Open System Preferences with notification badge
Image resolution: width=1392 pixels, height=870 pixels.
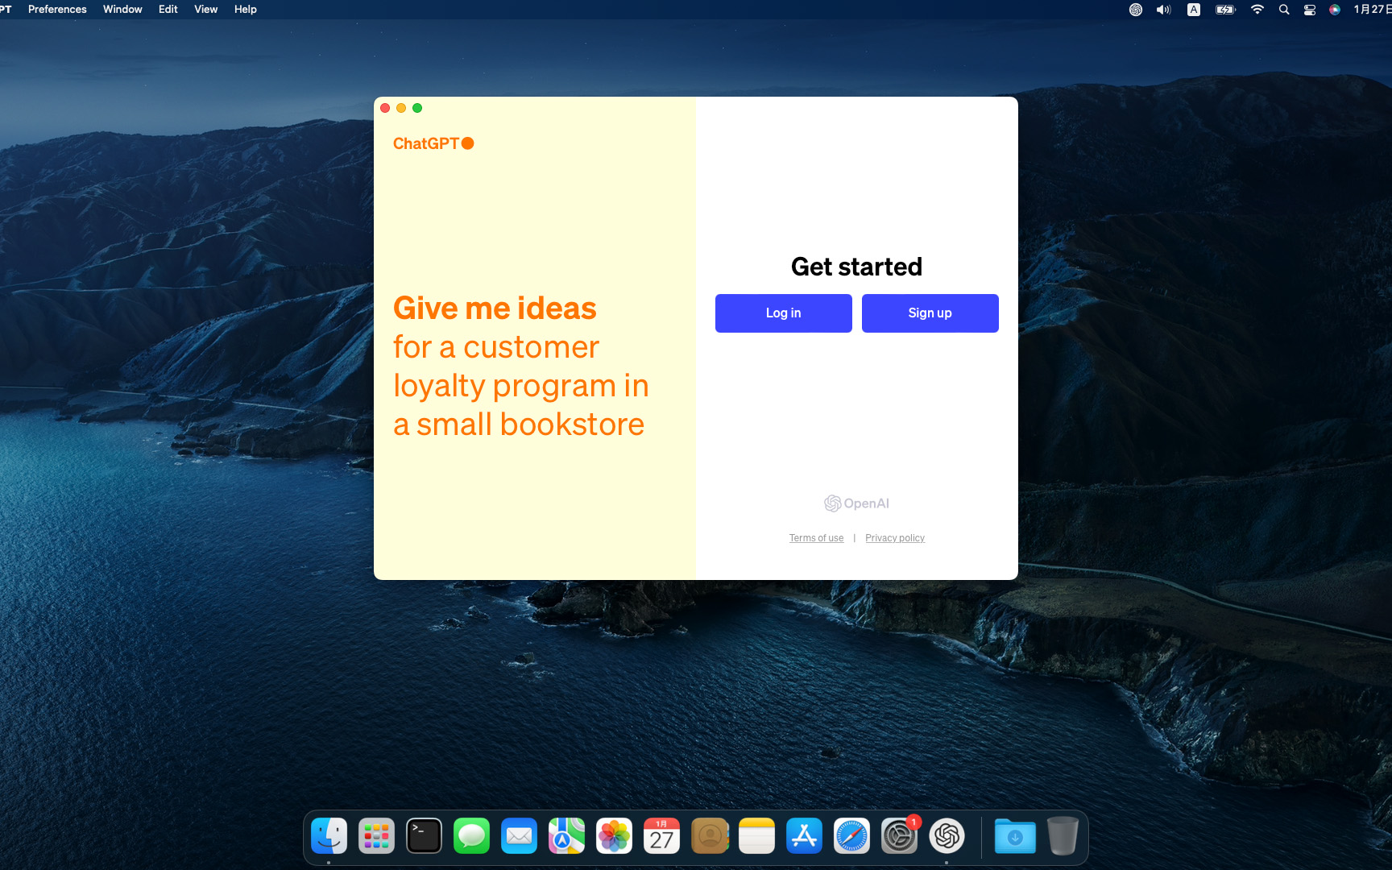pyautogui.click(x=899, y=836)
